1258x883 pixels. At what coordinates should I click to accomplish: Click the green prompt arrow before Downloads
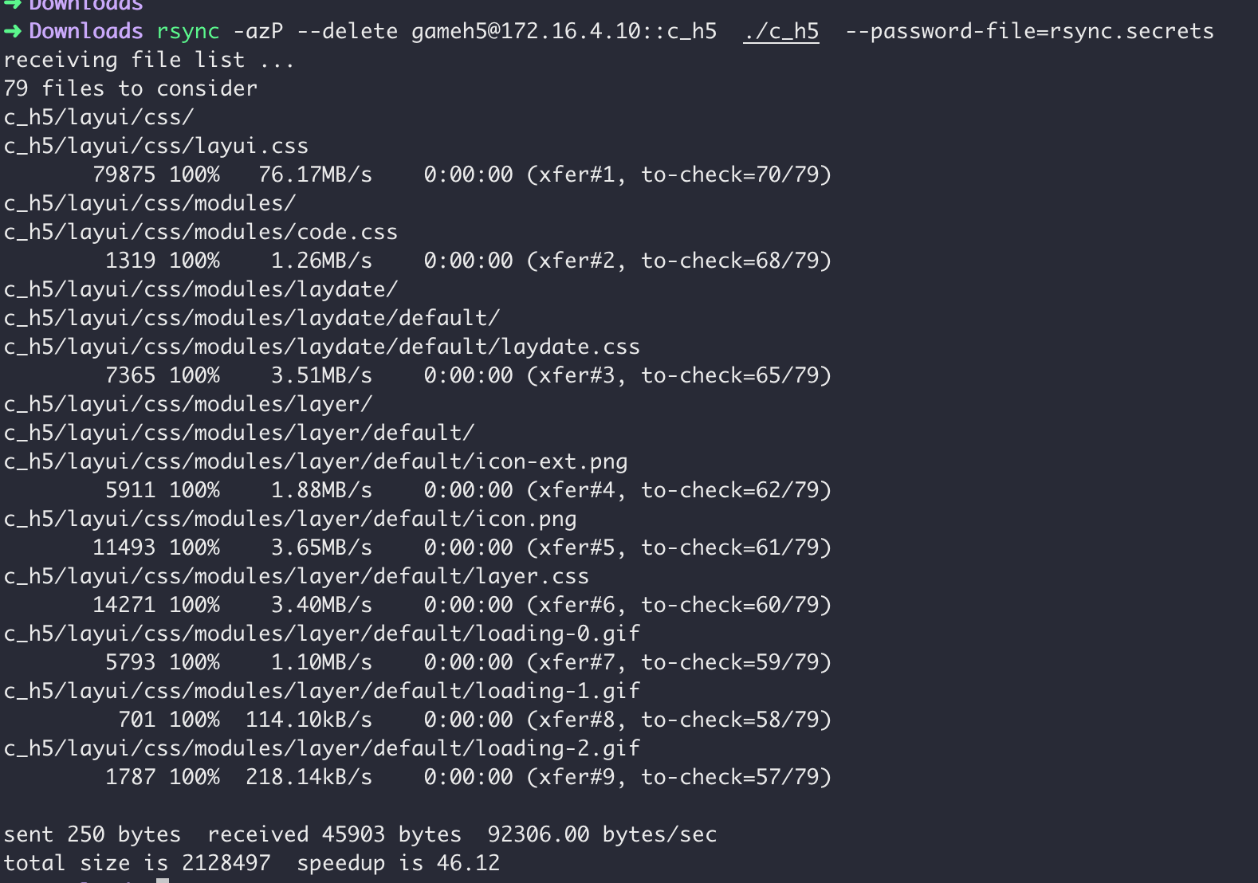tap(12, 31)
